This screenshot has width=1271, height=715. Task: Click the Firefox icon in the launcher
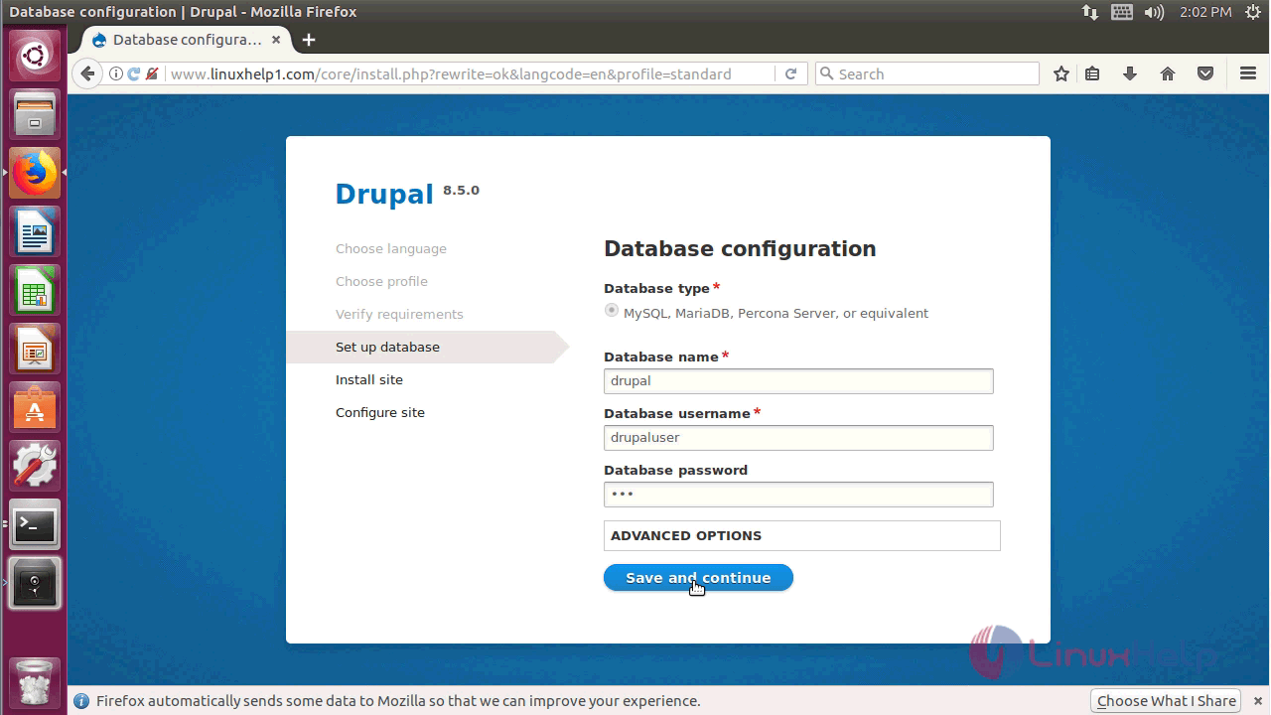[x=35, y=173]
